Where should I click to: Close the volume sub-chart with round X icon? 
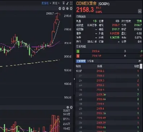[x=71, y=107]
